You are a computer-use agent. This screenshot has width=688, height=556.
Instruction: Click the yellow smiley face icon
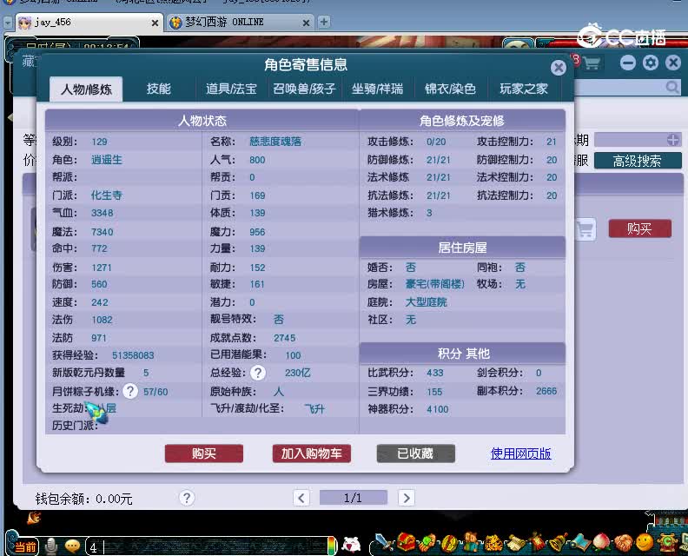pos(645,542)
